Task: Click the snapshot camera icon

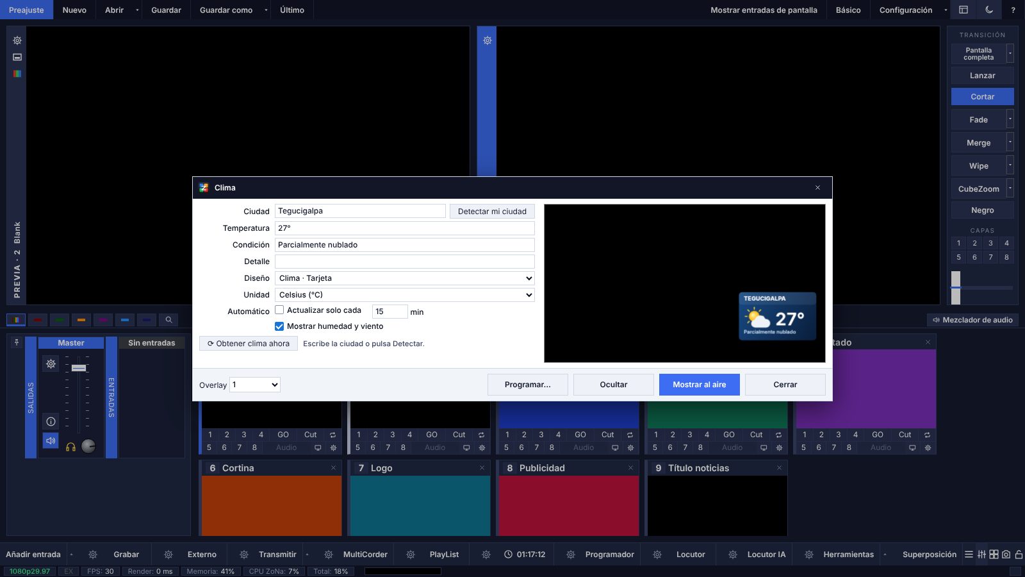Action: 1006,555
